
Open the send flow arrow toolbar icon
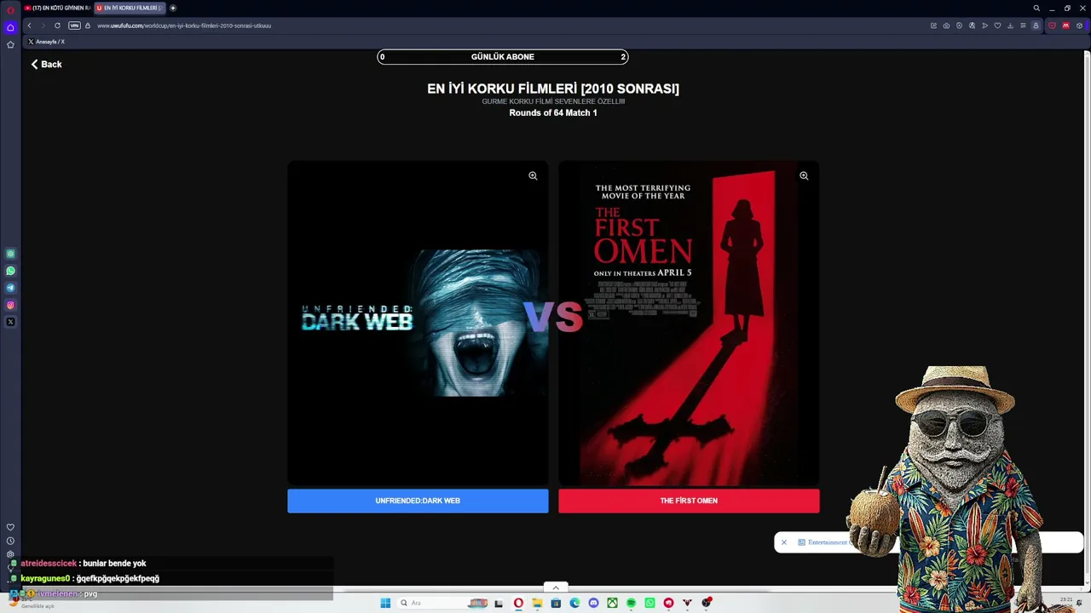[984, 26]
